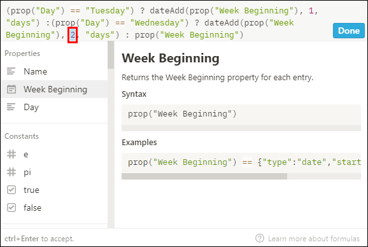Click the checkbox icon beside true
This screenshot has height=247, width=368.
point(11,190)
